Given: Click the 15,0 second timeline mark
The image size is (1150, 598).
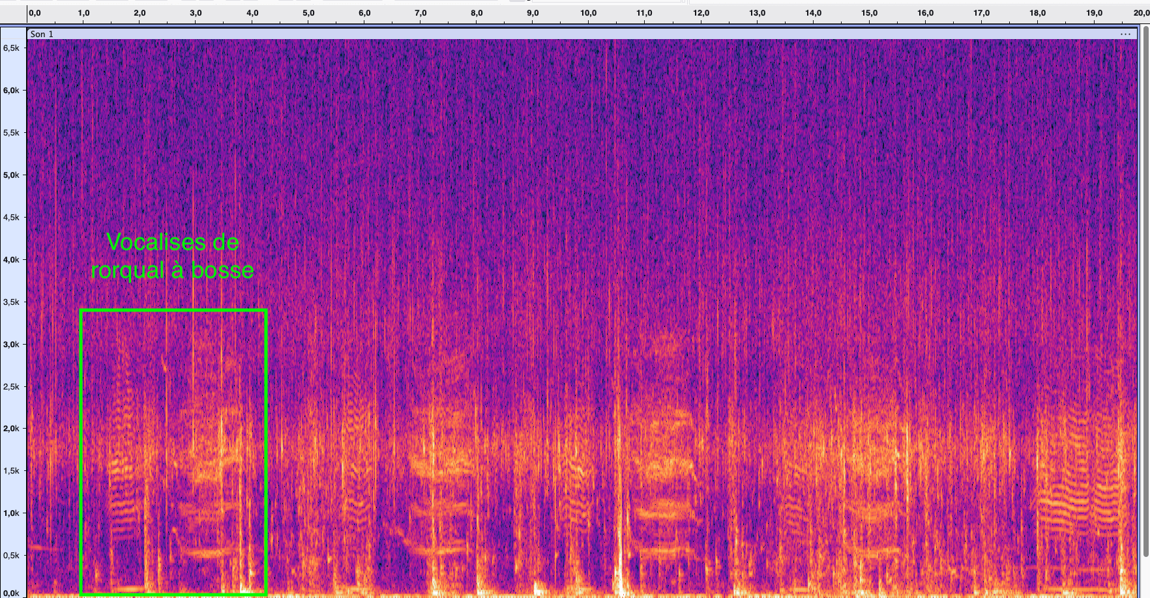Looking at the screenshot, I should coord(869,13).
